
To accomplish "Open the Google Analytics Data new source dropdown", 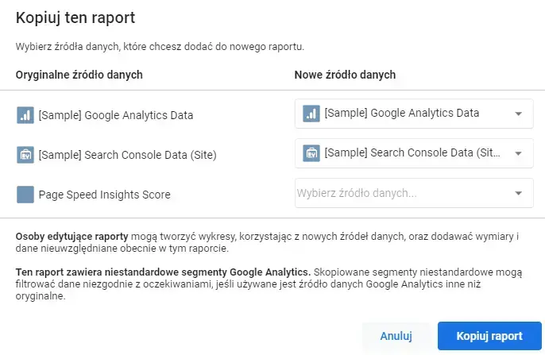I will [414, 114].
